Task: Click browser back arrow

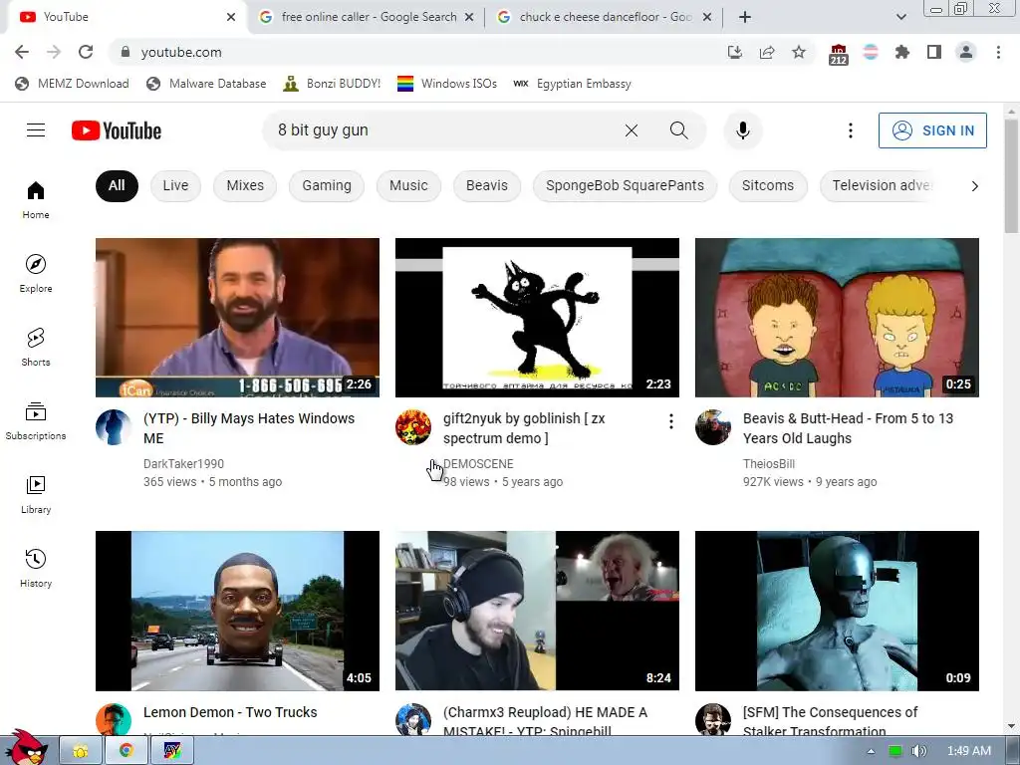Action: pos(22,52)
